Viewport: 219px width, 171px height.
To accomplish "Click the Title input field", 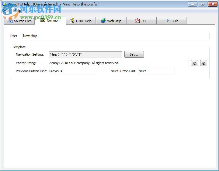I will click(116, 36).
